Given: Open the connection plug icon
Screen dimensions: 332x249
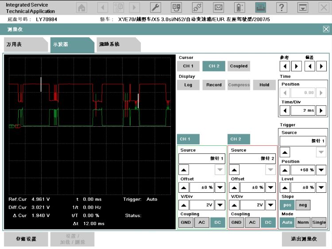Looking at the screenshot, I should (x=197, y=8).
